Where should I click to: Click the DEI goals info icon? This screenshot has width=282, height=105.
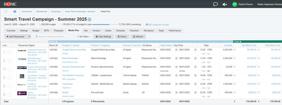coord(147,25)
